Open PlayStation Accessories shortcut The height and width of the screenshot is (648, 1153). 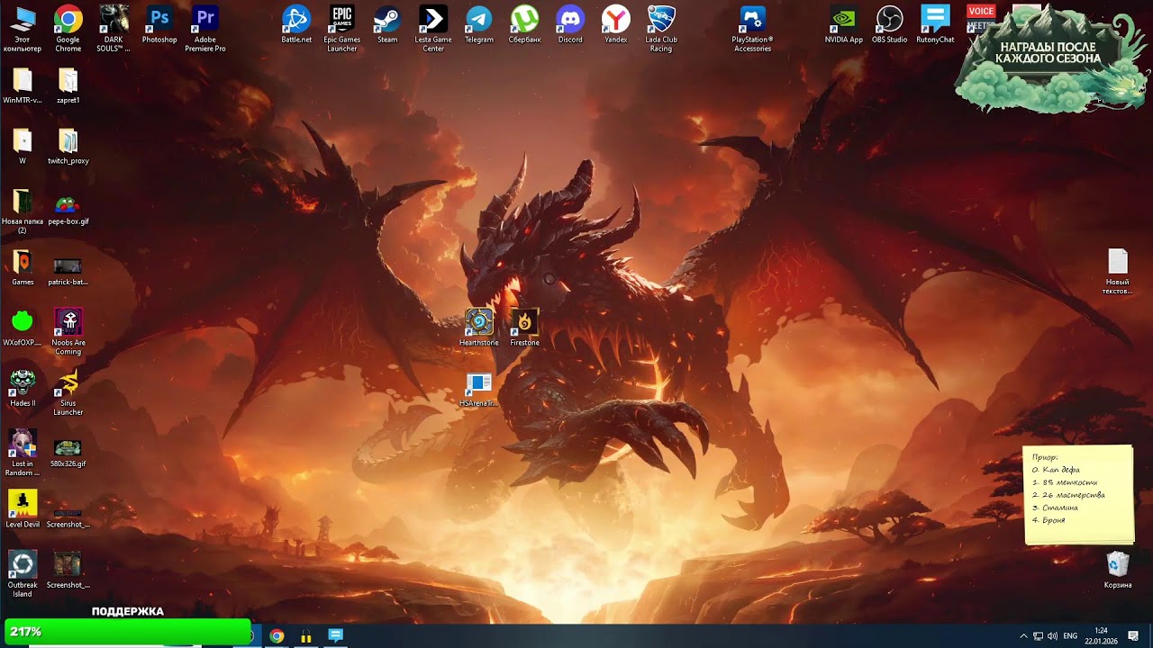click(752, 28)
